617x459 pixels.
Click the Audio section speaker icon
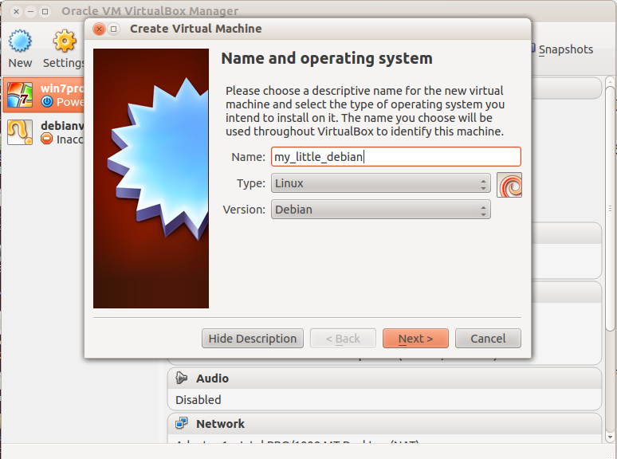tap(182, 378)
